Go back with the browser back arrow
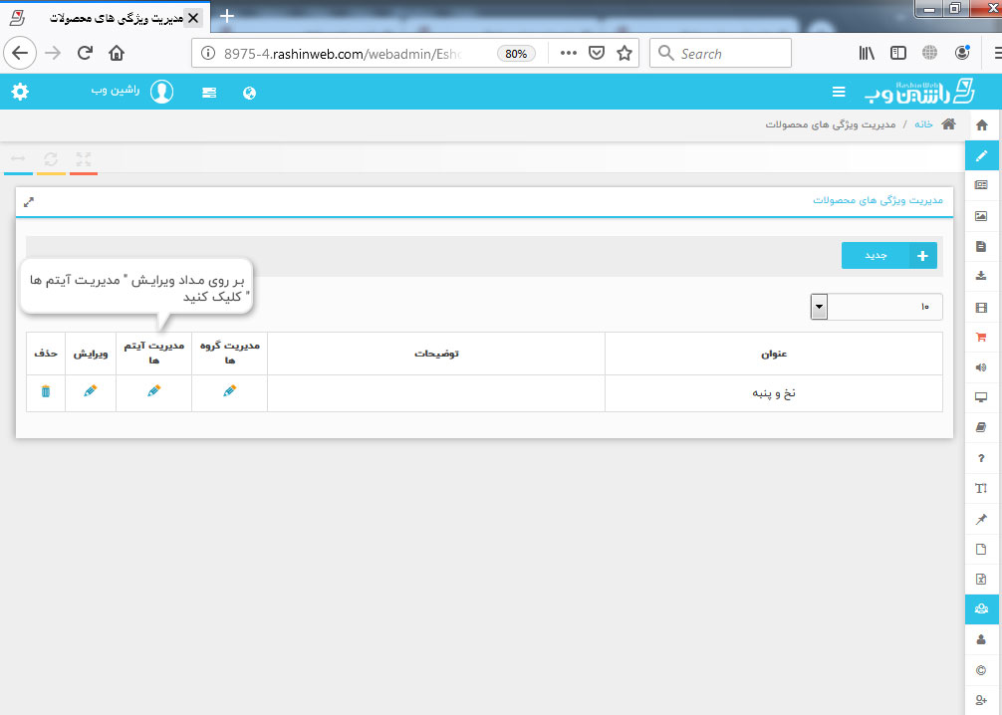 pyautogui.click(x=20, y=53)
